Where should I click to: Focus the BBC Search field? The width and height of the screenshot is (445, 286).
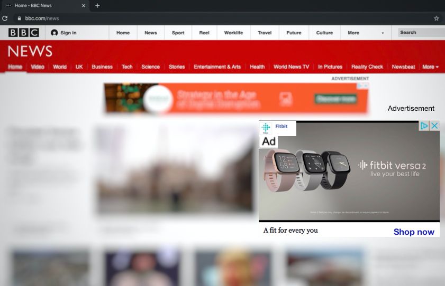point(421,33)
